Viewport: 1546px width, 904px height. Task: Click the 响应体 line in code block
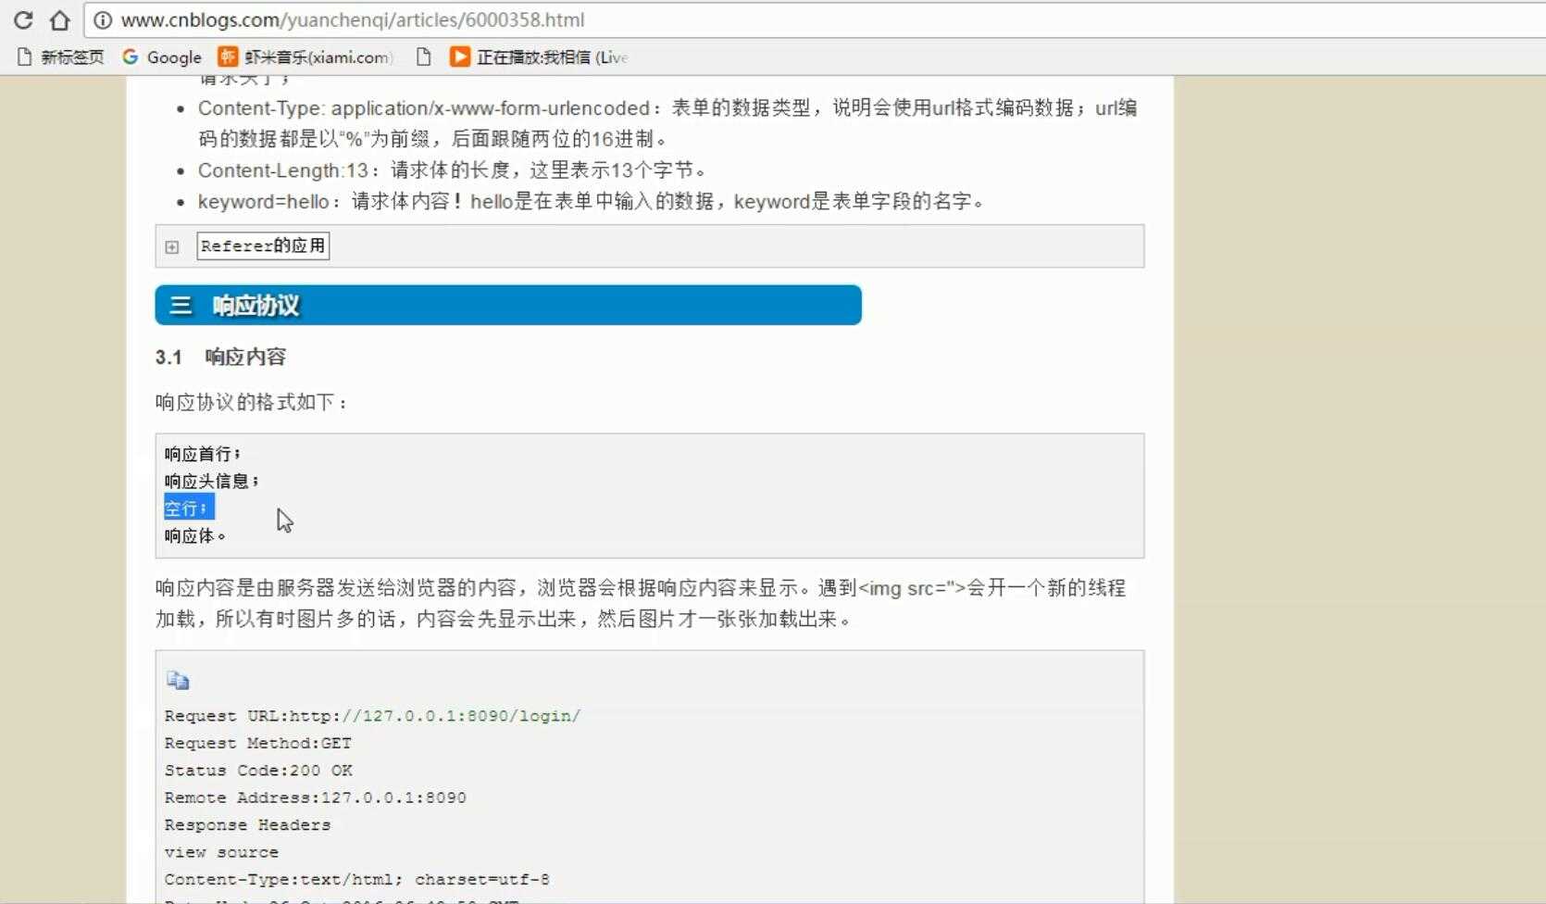coord(194,535)
